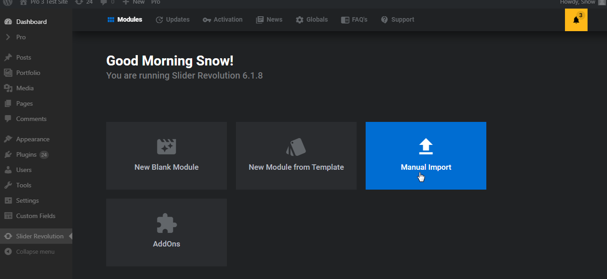The width and height of the screenshot is (607, 279).
Task: Open Pro in the sidebar
Action: point(36,37)
